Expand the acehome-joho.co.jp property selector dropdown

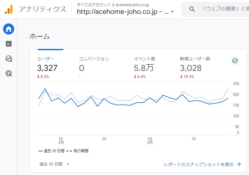[172, 12]
